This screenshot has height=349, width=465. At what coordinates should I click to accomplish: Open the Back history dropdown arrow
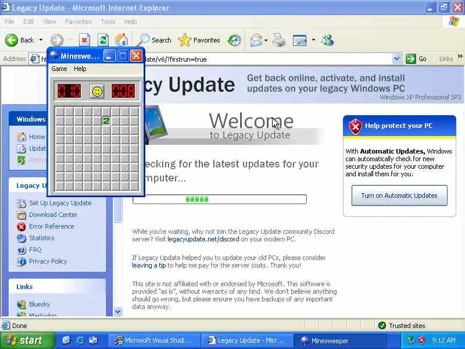41,40
